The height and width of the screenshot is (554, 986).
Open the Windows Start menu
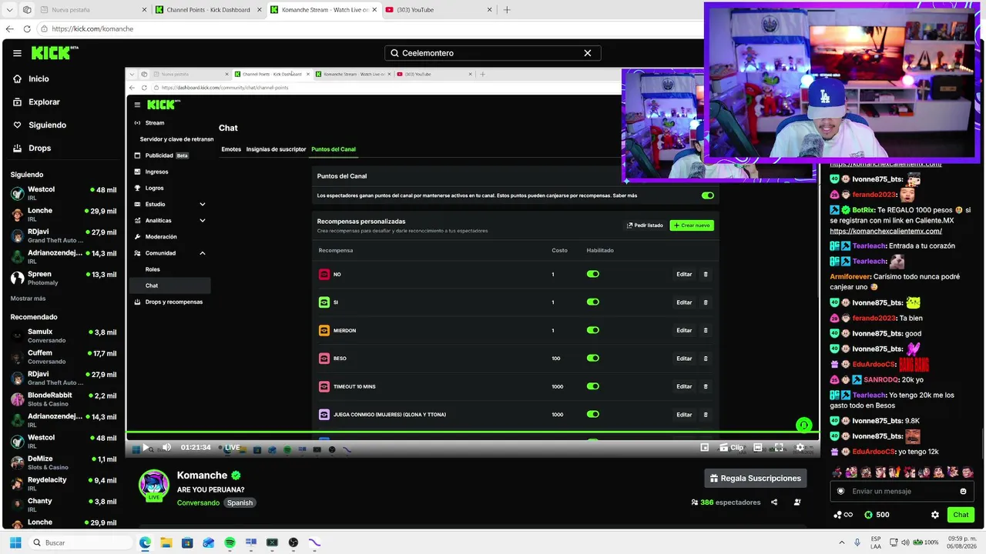click(x=15, y=542)
